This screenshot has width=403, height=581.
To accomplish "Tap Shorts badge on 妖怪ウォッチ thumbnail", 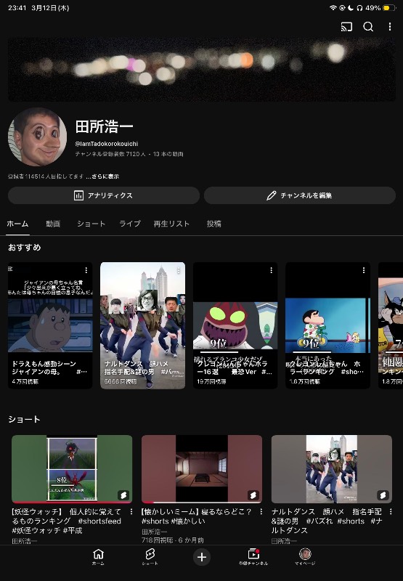I will coord(123,495).
